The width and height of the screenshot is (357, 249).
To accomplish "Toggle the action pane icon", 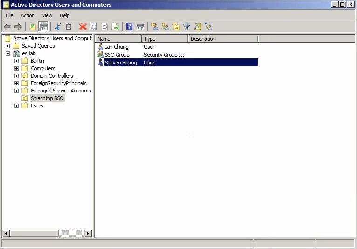I will tap(140, 27).
